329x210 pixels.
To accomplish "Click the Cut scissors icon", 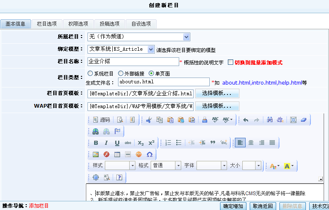I will tap(149, 120).
